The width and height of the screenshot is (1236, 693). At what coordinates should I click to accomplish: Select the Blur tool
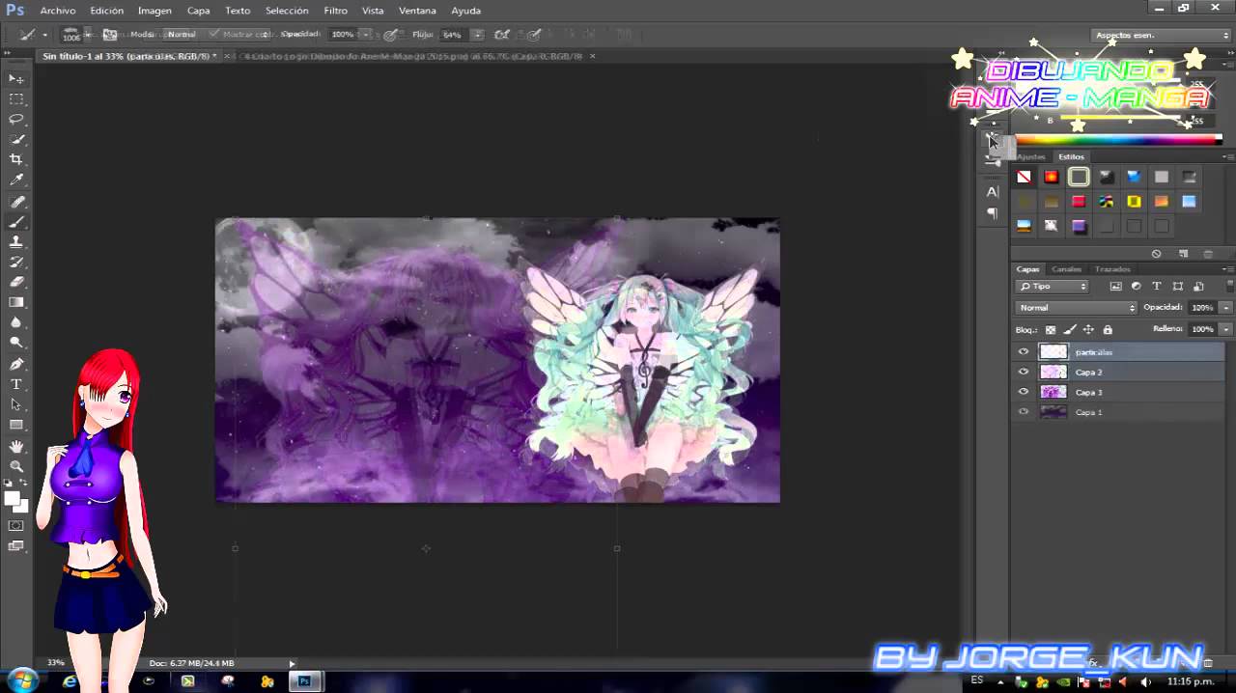coord(16,323)
